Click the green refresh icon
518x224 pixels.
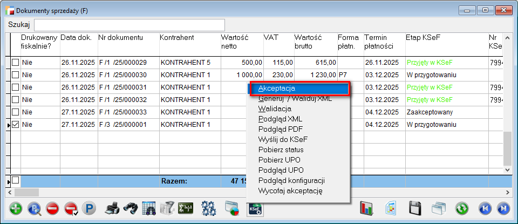462,208
